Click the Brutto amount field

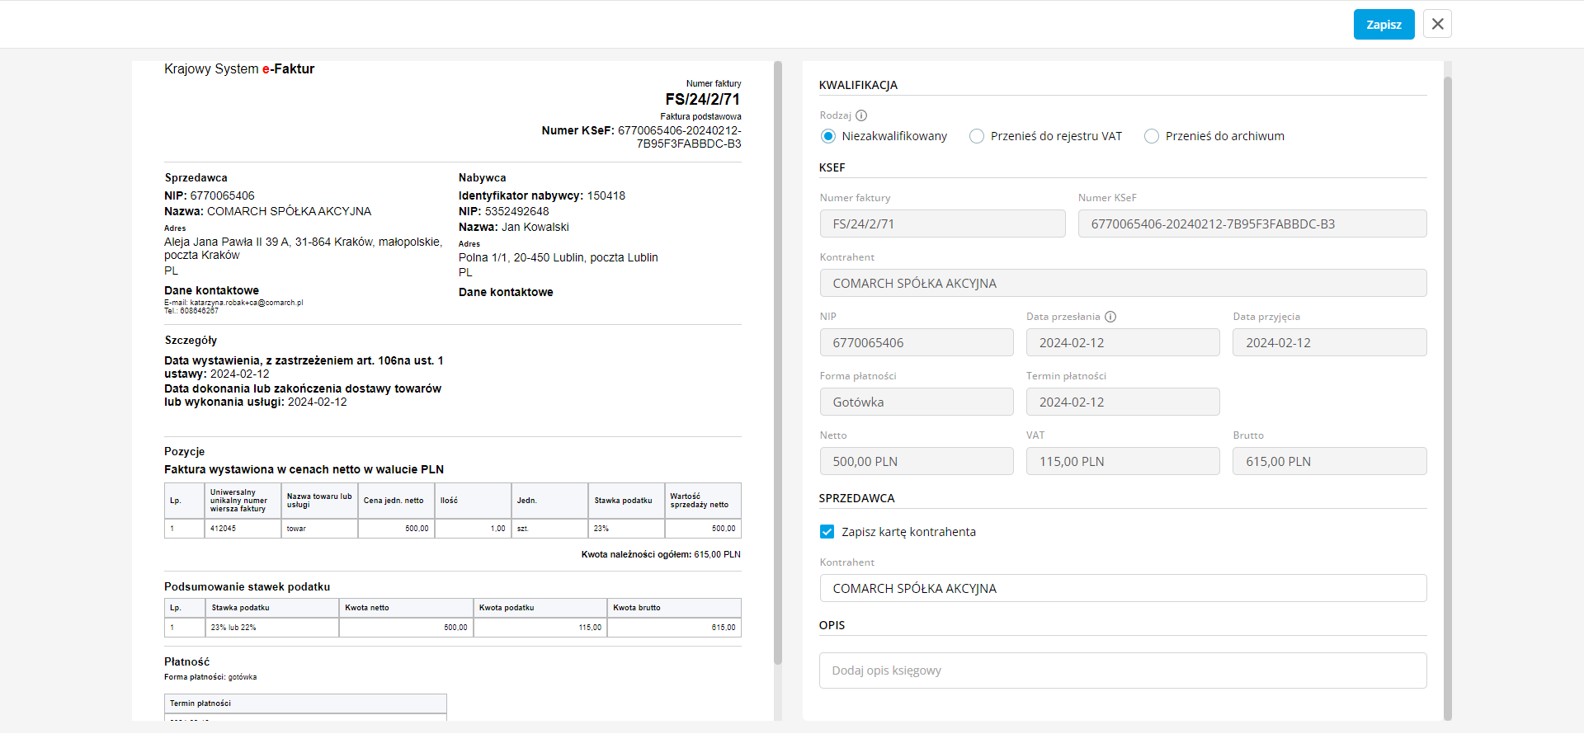click(x=1328, y=461)
